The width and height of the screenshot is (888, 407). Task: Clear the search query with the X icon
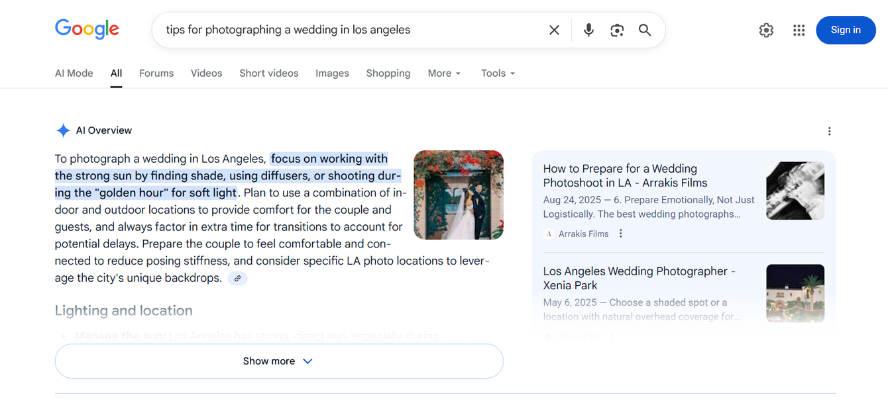[x=554, y=30]
